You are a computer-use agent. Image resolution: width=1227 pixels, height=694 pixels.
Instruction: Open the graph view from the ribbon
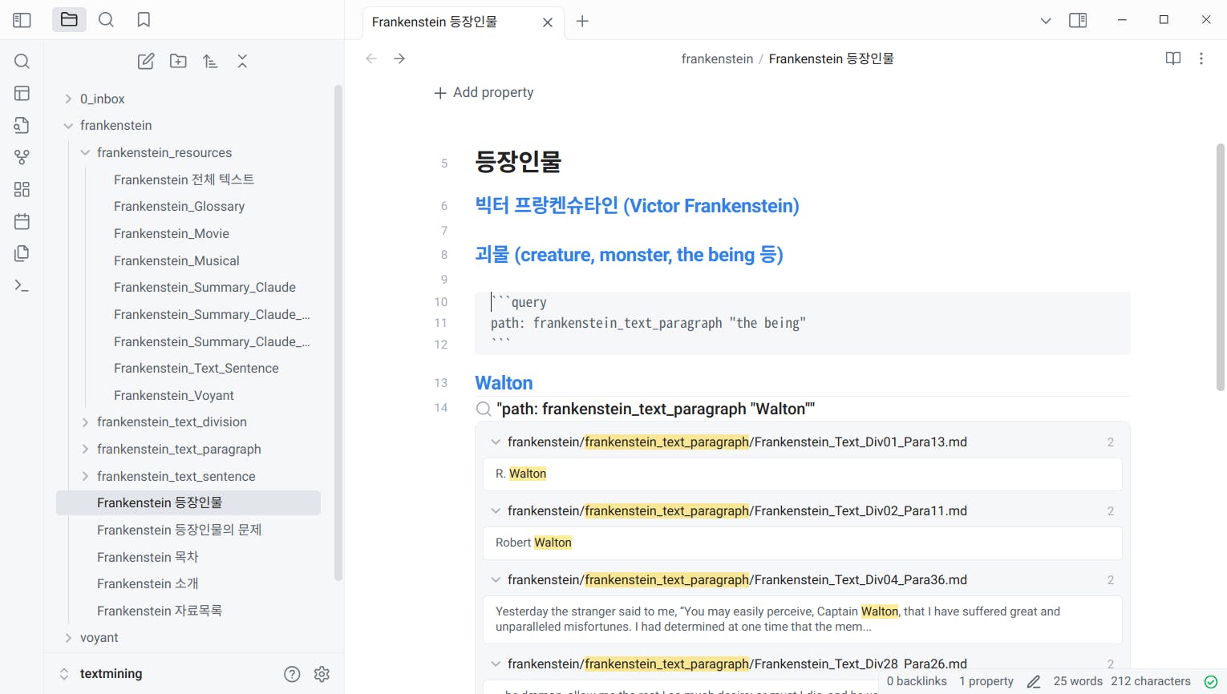[22, 157]
